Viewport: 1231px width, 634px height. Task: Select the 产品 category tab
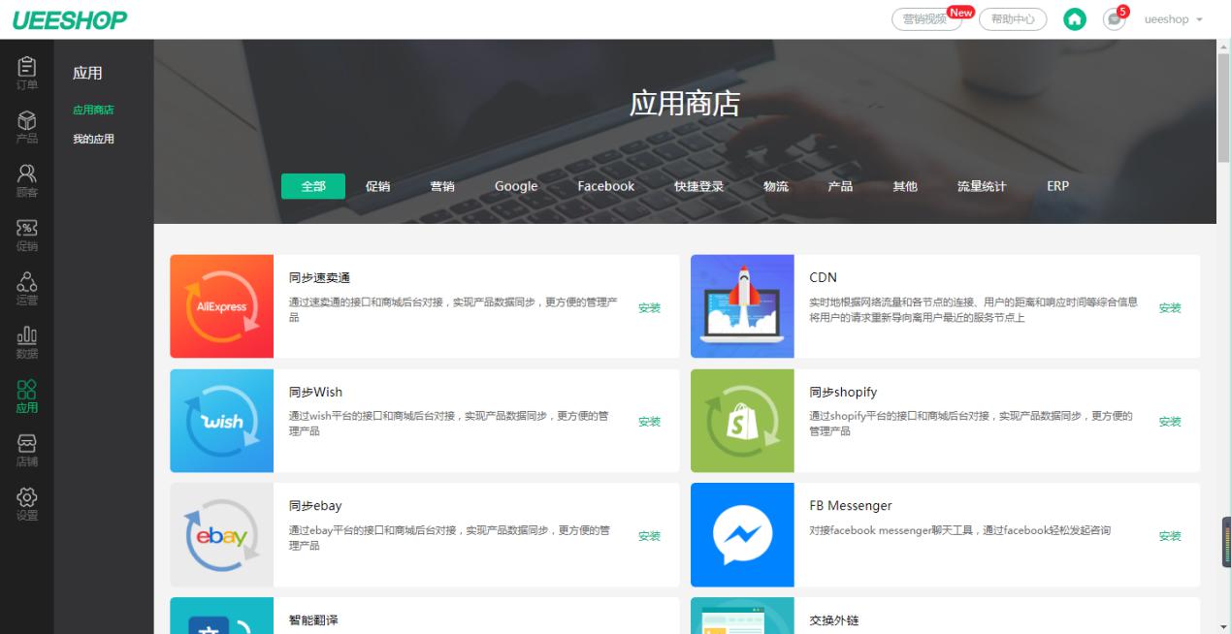click(x=840, y=186)
